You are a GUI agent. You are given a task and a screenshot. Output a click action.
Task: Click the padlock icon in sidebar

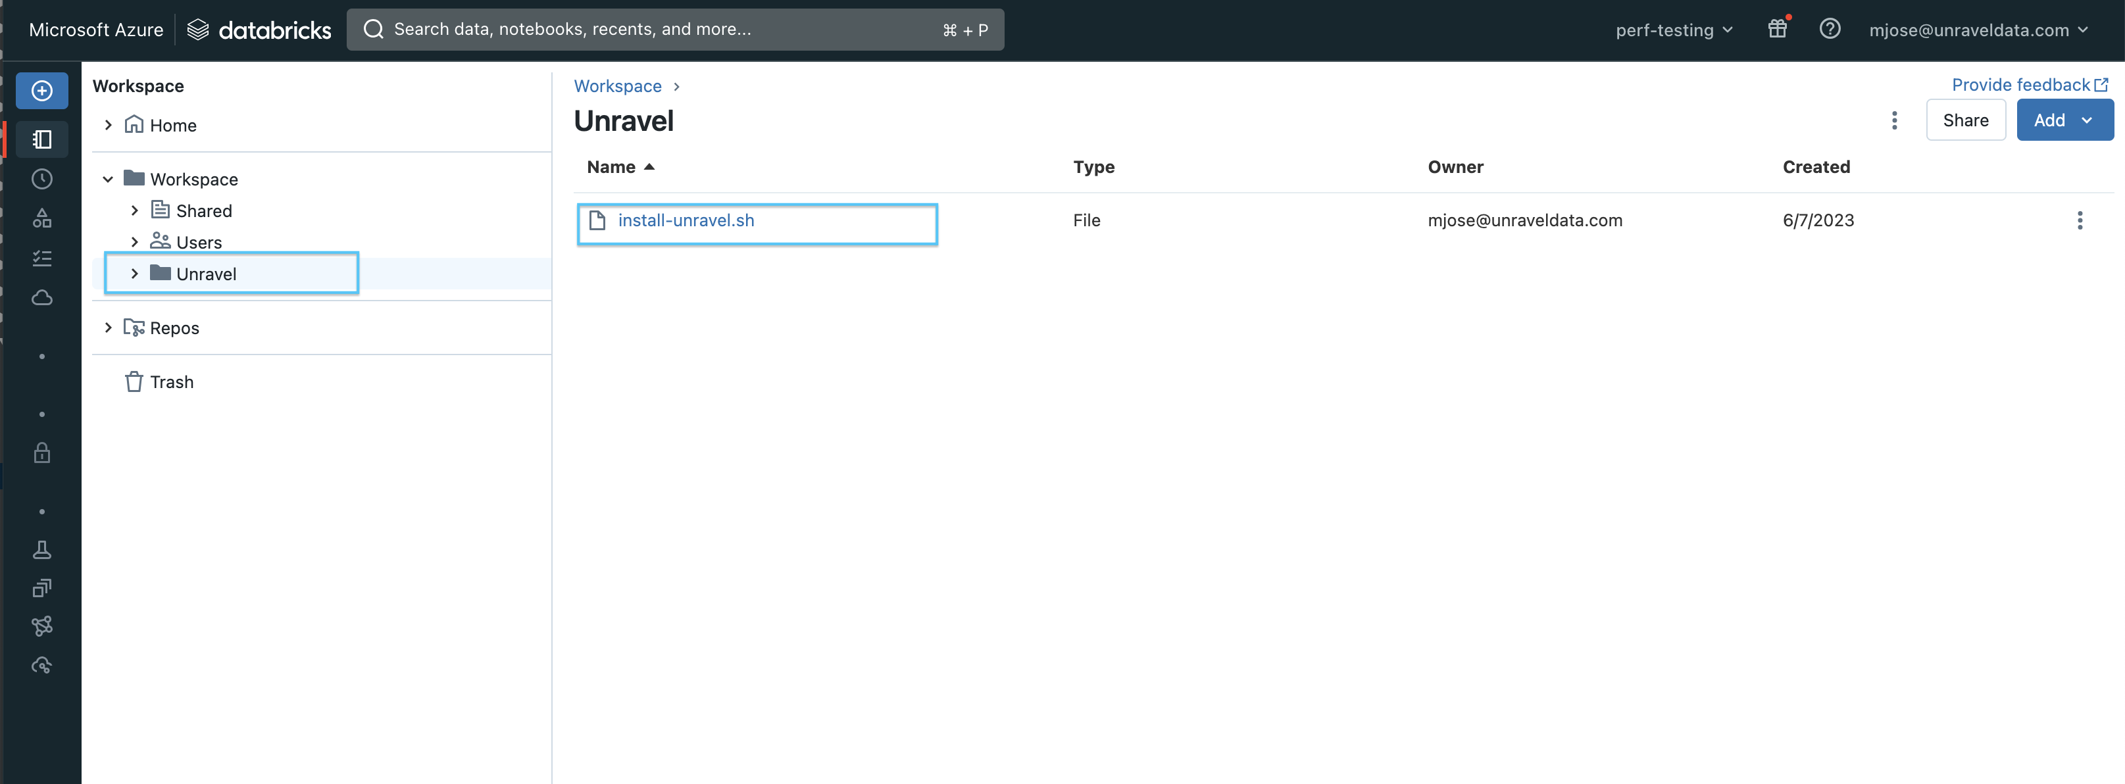click(42, 453)
